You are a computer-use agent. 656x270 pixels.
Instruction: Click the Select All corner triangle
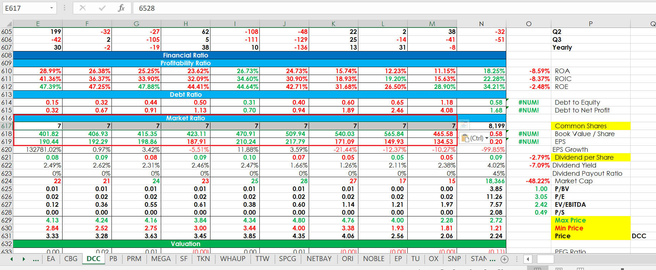click(7, 24)
